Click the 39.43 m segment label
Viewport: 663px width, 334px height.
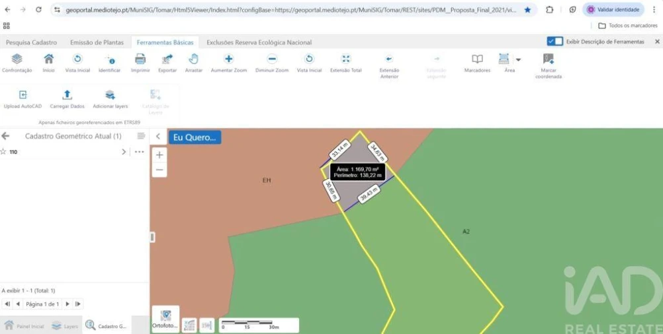pos(369,195)
